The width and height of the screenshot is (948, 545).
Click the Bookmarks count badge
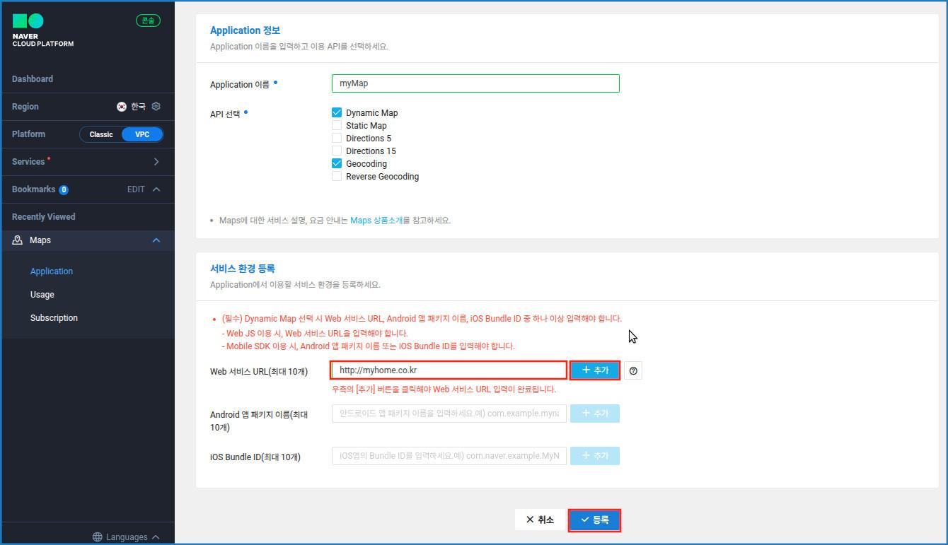click(x=64, y=189)
